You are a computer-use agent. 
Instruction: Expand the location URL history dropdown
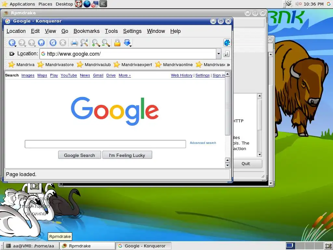coord(219,54)
